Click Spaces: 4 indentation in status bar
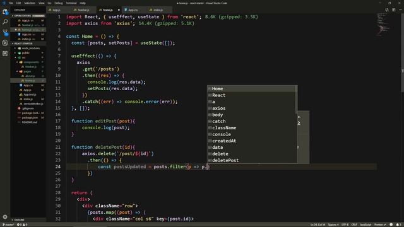 point(333,224)
